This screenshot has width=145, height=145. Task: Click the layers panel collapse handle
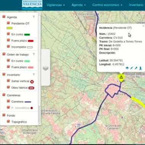pyautogui.click(x=45, y=68)
